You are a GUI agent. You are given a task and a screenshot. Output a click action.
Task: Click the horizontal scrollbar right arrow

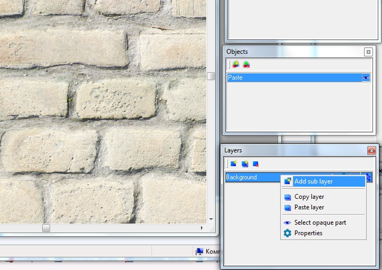202,228
